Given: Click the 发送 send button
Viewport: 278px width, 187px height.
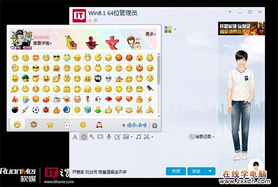Looking at the screenshot, I should [x=196, y=171].
